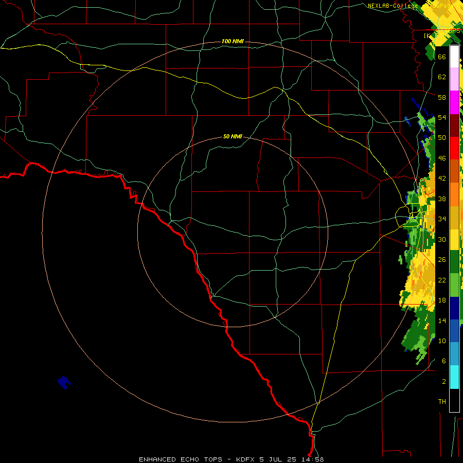Click the "26" scale label

click(x=442, y=260)
